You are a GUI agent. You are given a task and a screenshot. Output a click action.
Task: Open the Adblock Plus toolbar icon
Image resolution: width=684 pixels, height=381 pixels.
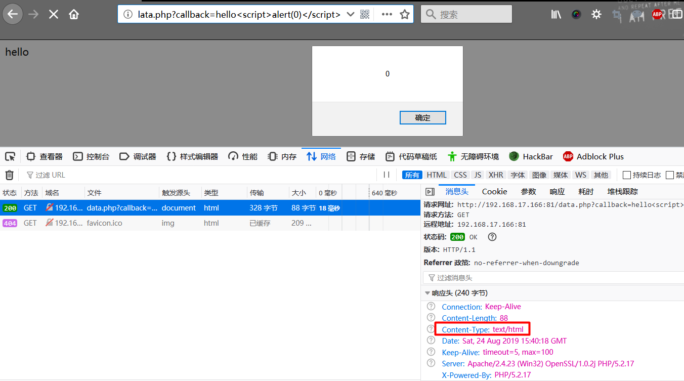pos(657,14)
